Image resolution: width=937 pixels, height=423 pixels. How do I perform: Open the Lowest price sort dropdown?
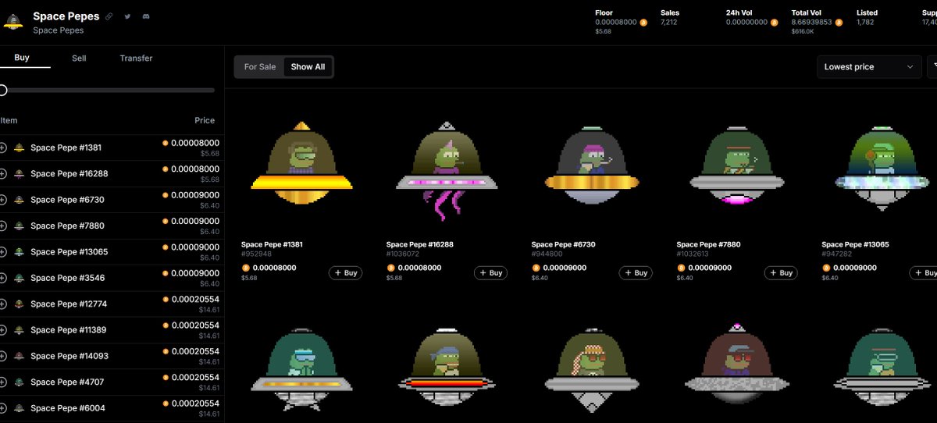[869, 67]
